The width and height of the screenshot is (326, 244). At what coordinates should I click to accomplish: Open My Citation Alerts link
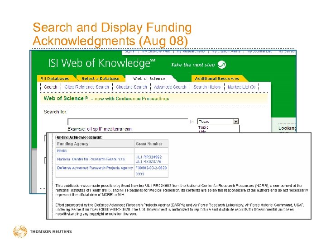[226, 51]
